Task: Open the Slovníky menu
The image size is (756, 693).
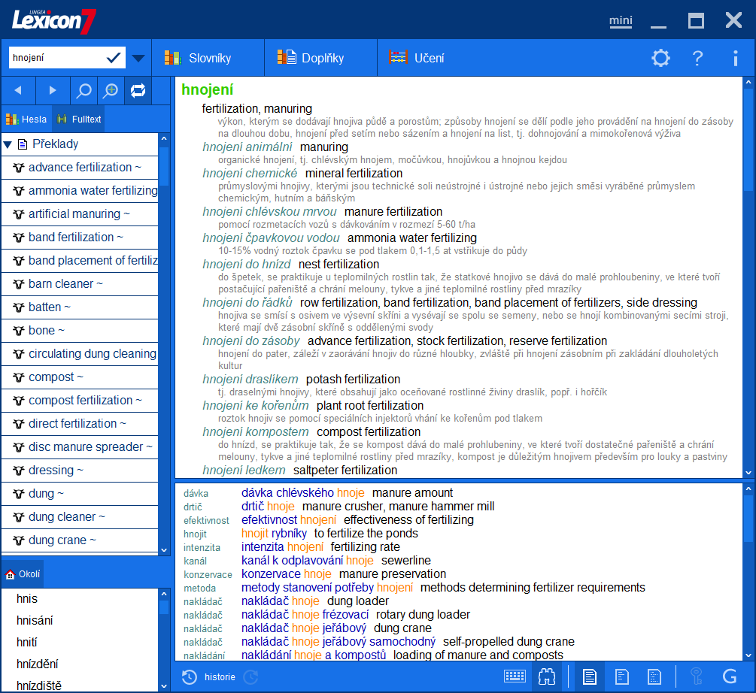Action: click(208, 59)
